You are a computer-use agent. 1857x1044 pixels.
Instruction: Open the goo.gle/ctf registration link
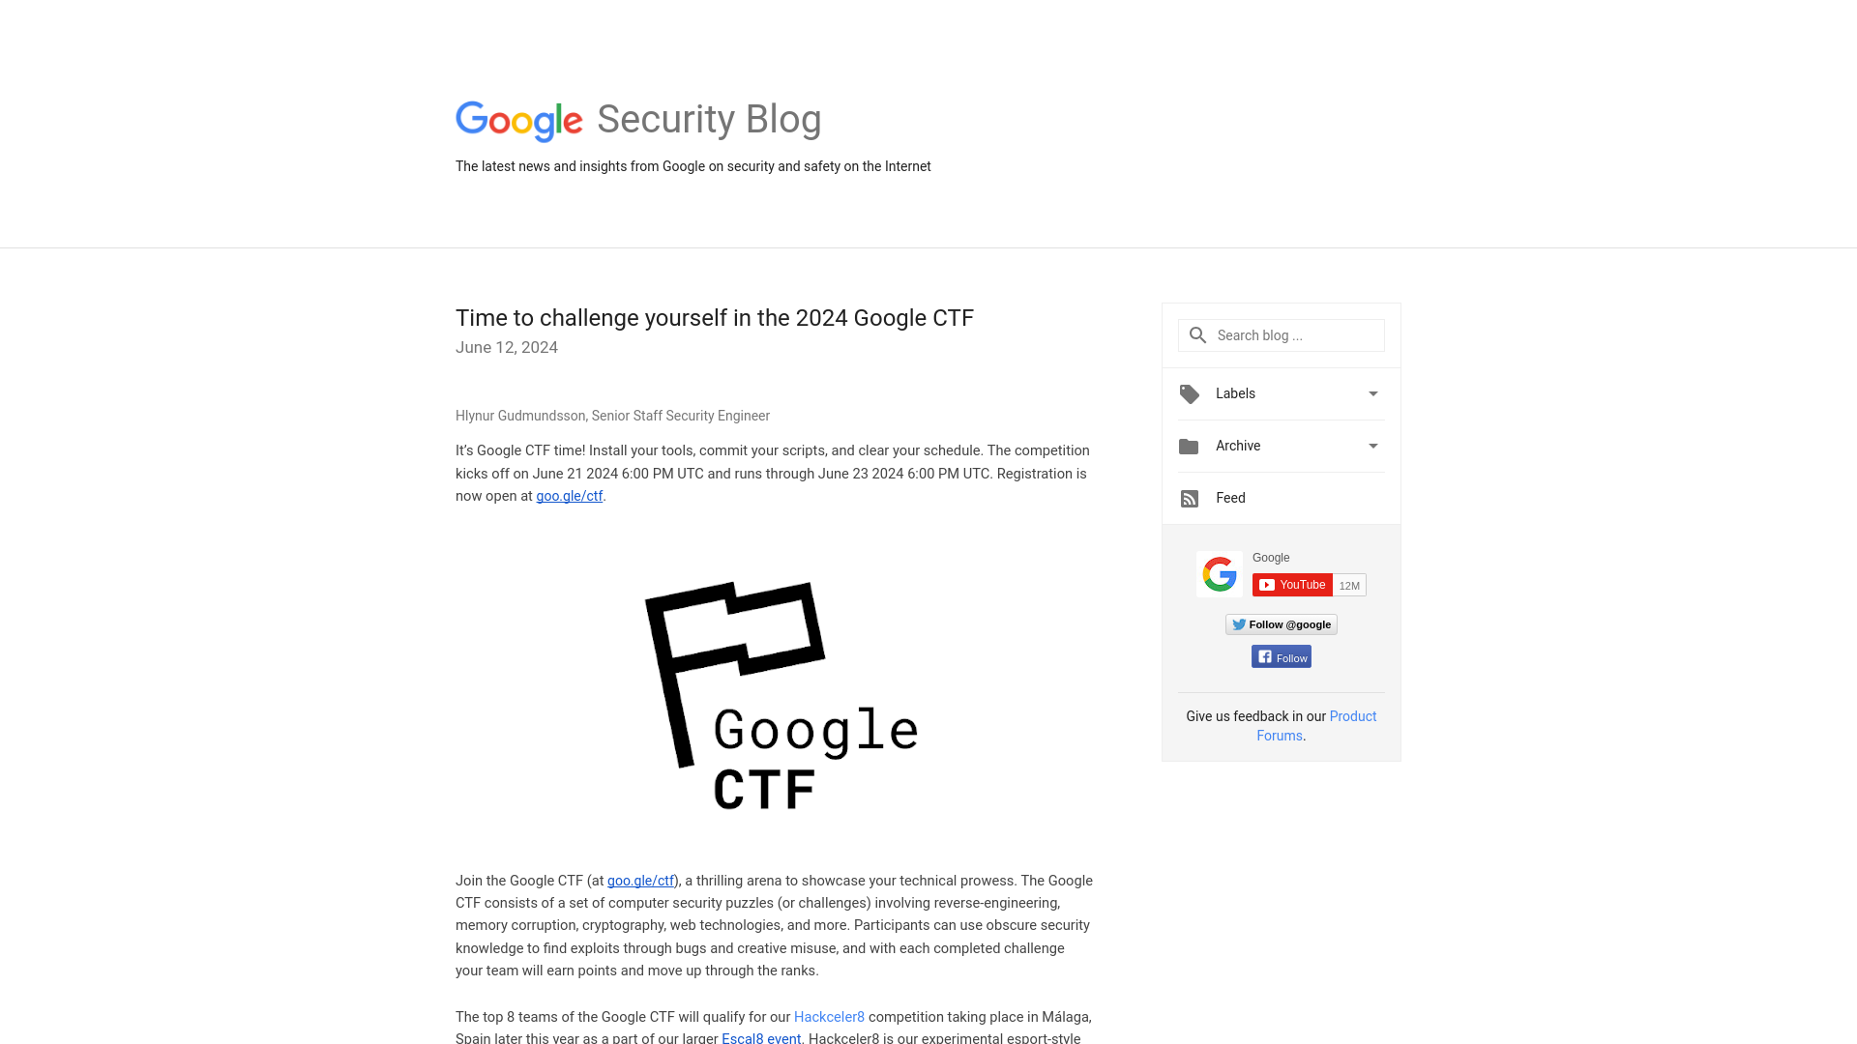tap(569, 496)
